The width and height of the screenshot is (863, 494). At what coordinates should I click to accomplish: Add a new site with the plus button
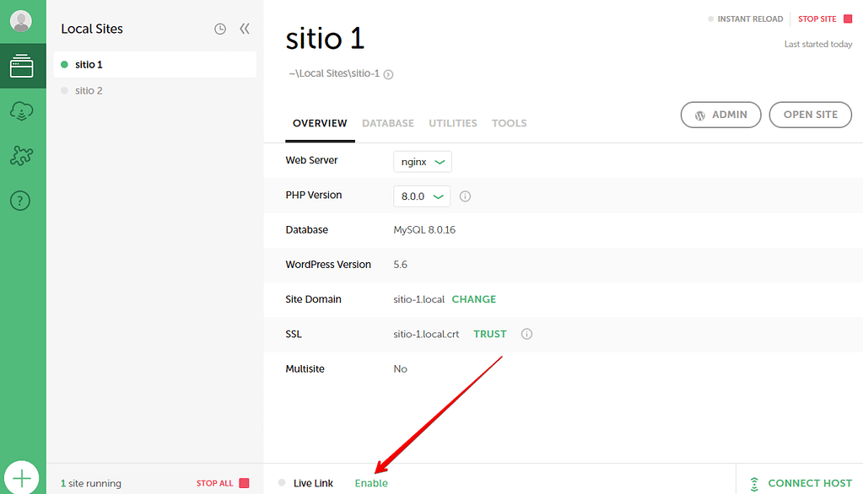click(21, 478)
